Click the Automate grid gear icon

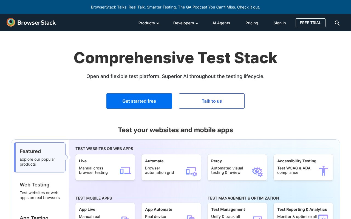pyautogui.click(x=191, y=171)
